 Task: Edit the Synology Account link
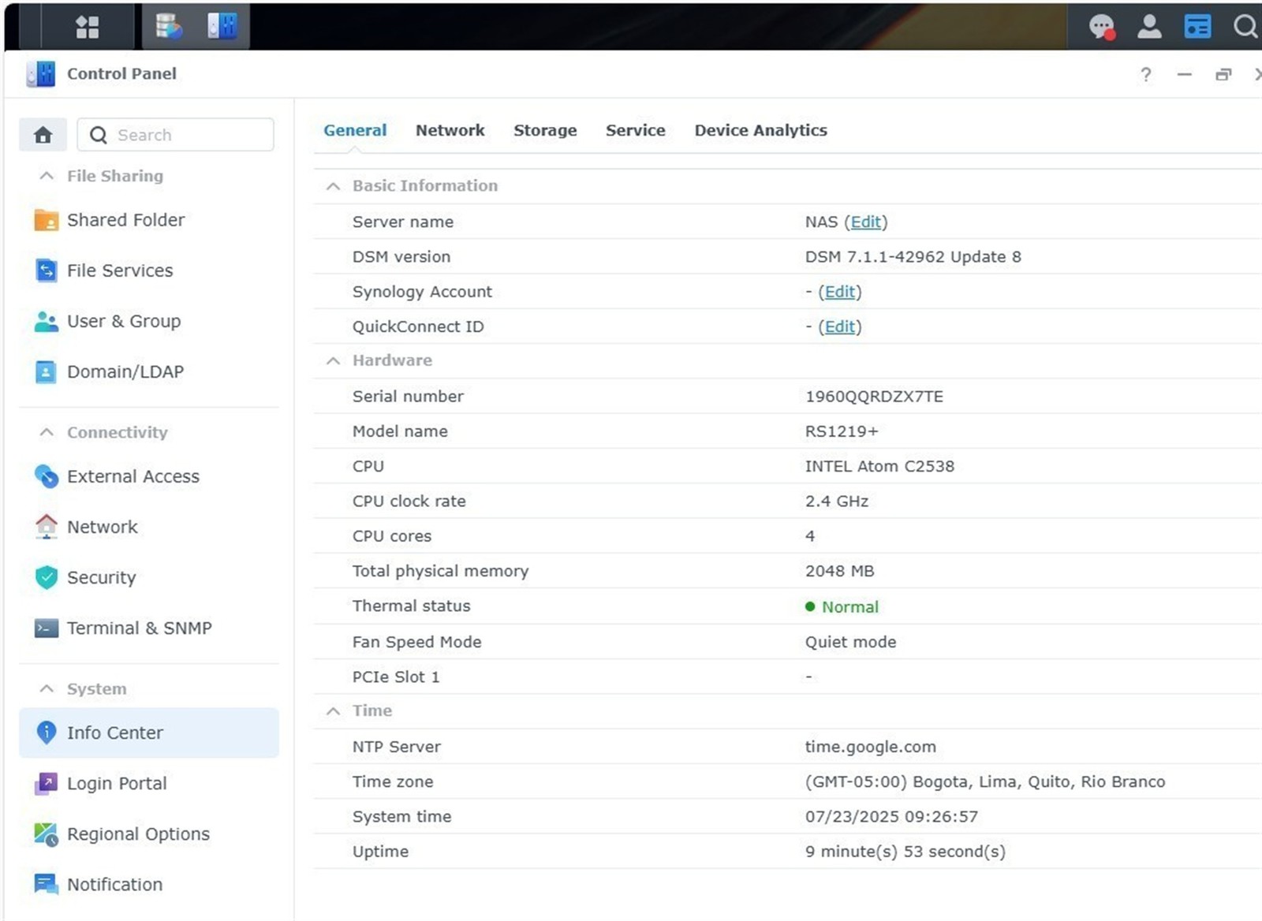coord(839,292)
